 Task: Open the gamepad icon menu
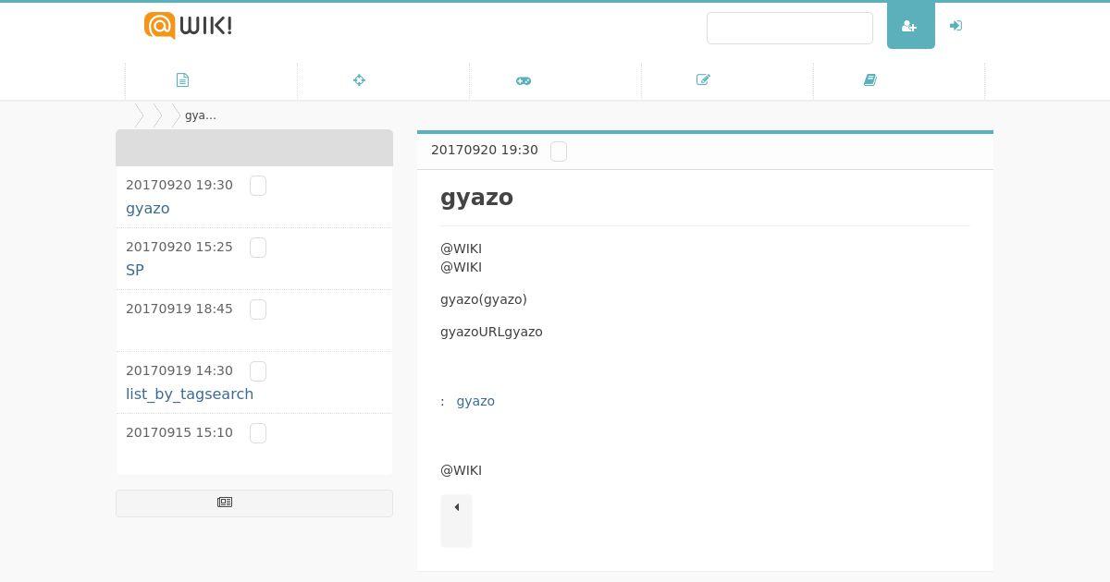coord(524,80)
